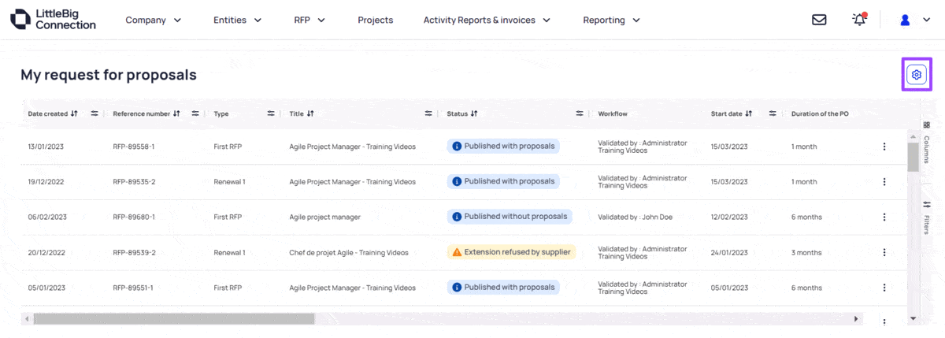The width and height of the screenshot is (945, 338).
Task: Select reference number RFP-89558-1
Action: pyautogui.click(x=134, y=147)
